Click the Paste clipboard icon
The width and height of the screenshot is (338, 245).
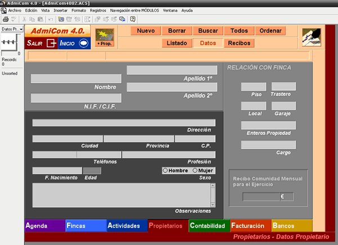pyautogui.click(x=41, y=19)
